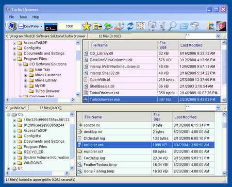232x187 pixels.
Task: Select the Movie Library folder
Action: pos(46,80)
